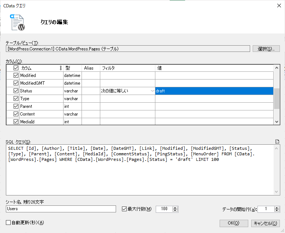Click the 選択(S)... select table button
Screen dimensions: 285x233
[266, 49]
